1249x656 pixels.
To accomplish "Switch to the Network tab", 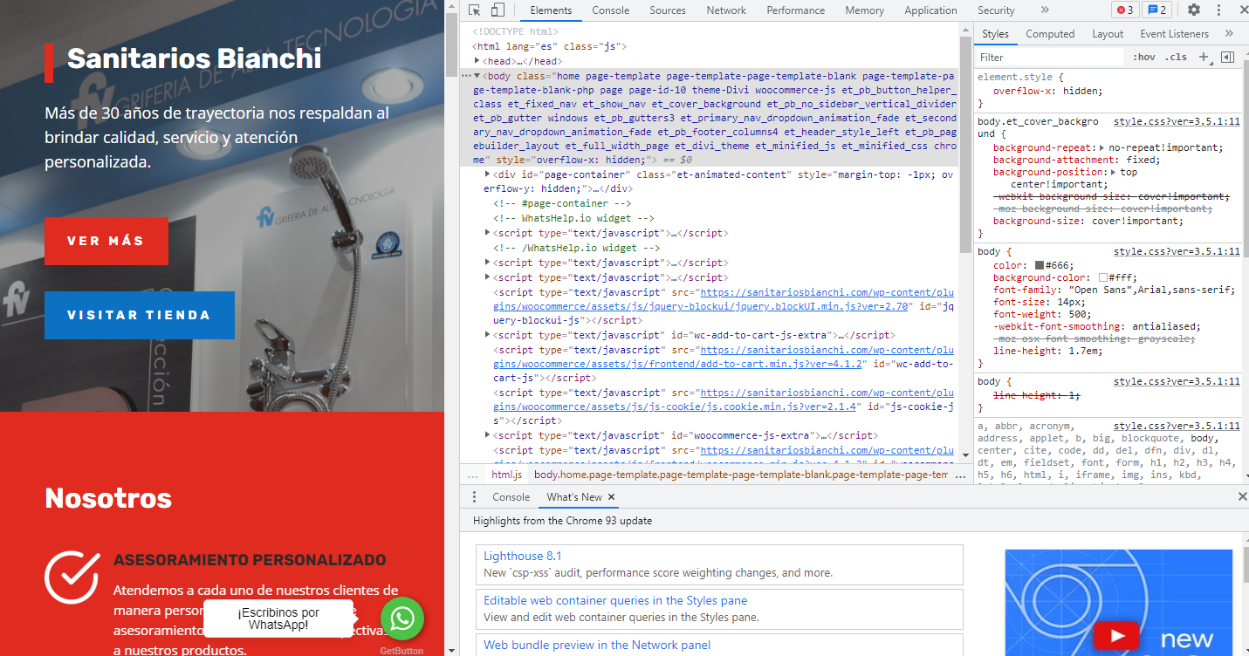I will pyautogui.click(x=726, y=10).
